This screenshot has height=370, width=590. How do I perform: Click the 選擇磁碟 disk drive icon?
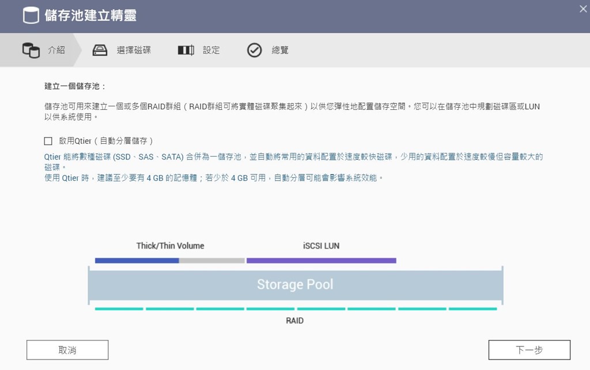coord(100,50)
